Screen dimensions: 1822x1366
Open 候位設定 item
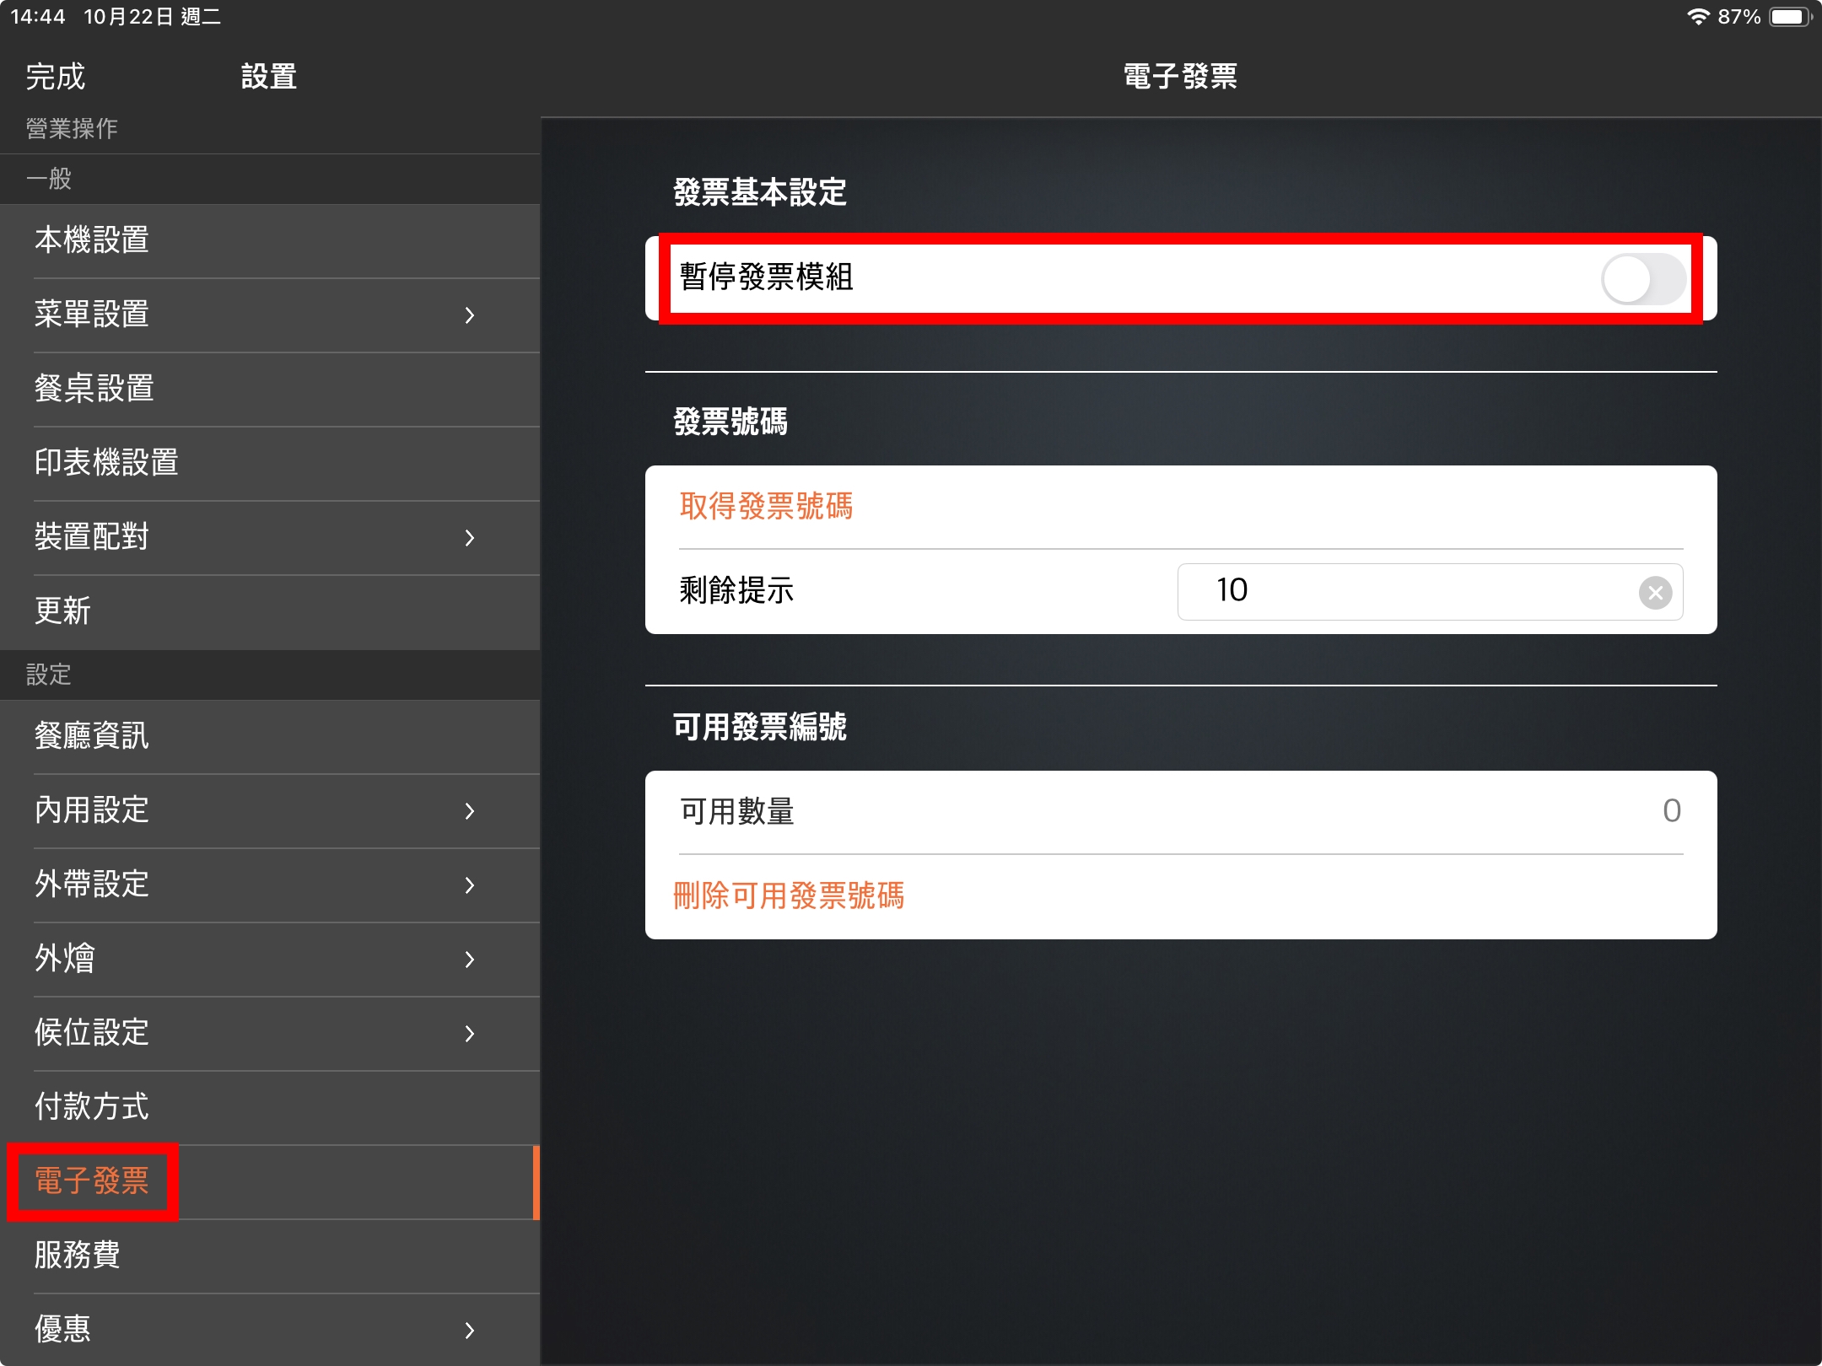(270, 1034)
